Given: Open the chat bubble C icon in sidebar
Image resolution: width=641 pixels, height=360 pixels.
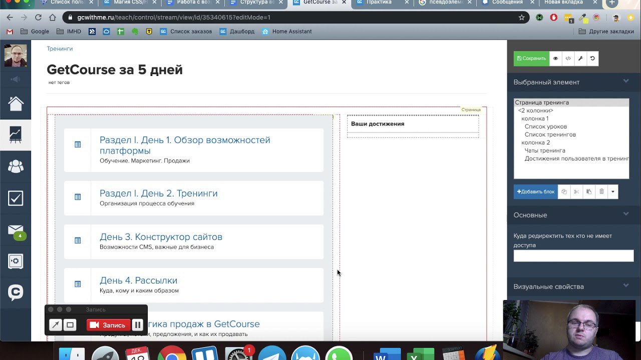Looking at the screenshot, I should tap(16, 292).
